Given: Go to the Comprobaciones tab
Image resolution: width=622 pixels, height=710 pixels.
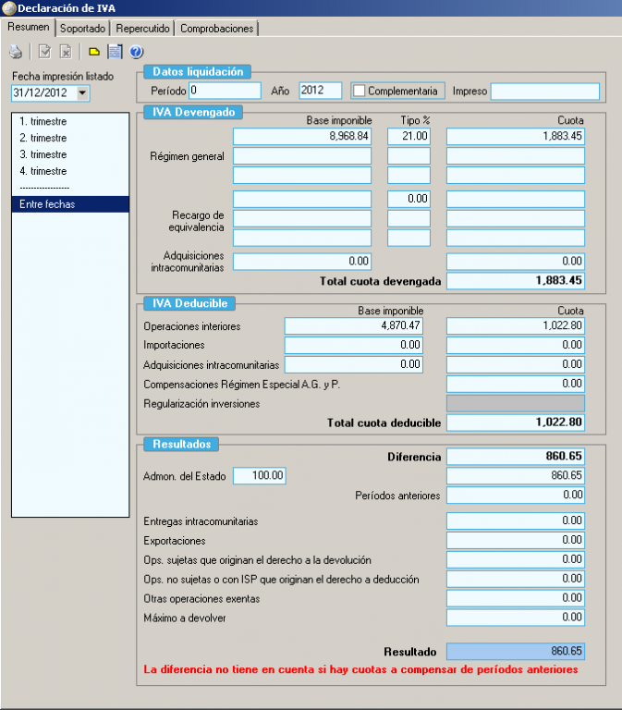Looking at the screenshot, I should [x=217, y=29].
